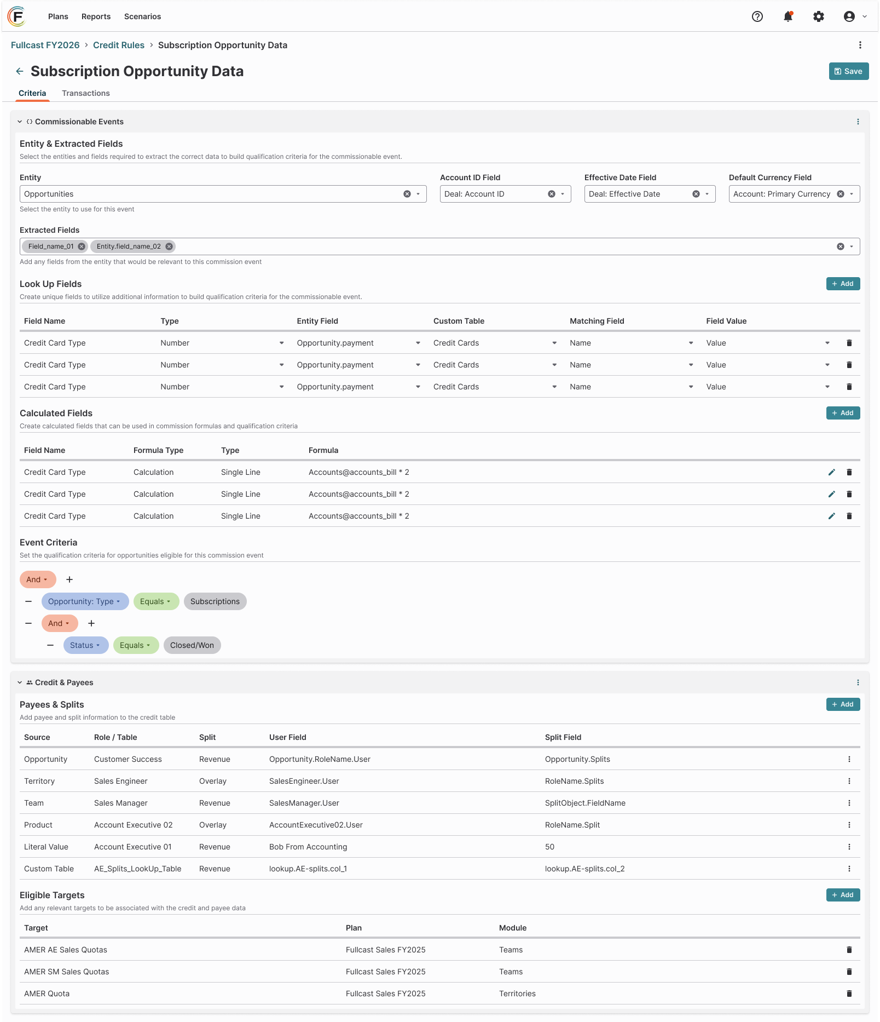The width and height of the screenshot is (880, 1022).
Task: Remove the Opportunity: Type criteria row
Action: (28, 601)
